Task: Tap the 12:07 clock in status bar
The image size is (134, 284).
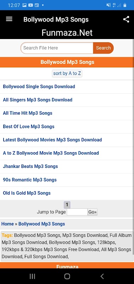Action: coord(14,5)
